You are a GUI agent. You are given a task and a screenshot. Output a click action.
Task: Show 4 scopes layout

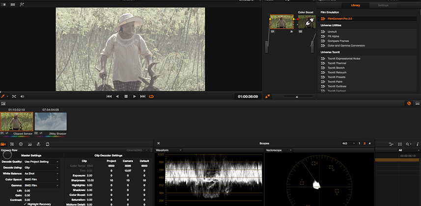point(370,144)
